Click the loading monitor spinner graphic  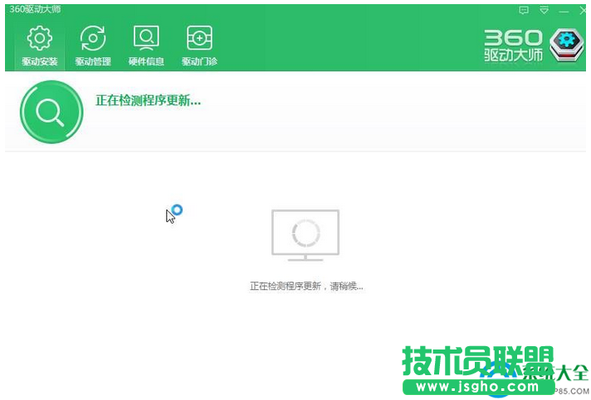(x=305, y=235)
